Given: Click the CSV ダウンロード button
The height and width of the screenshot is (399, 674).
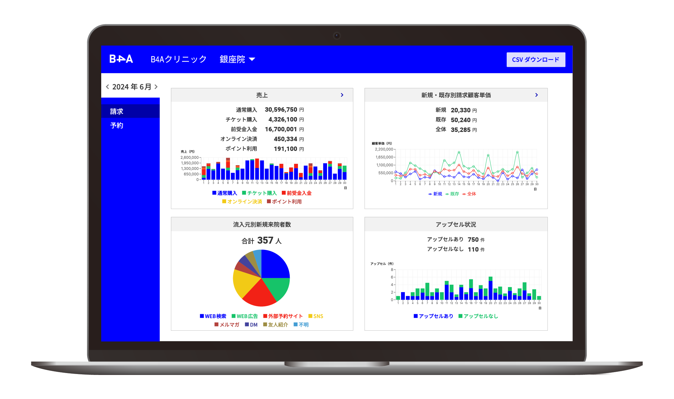Looking at the screenshot, I should coord(533,59).
